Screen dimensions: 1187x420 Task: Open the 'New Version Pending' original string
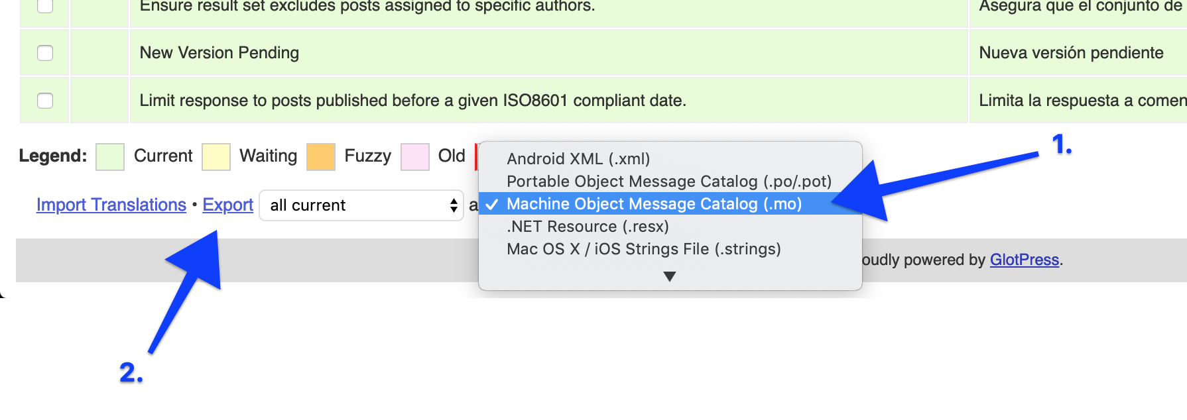pos(219,53)
